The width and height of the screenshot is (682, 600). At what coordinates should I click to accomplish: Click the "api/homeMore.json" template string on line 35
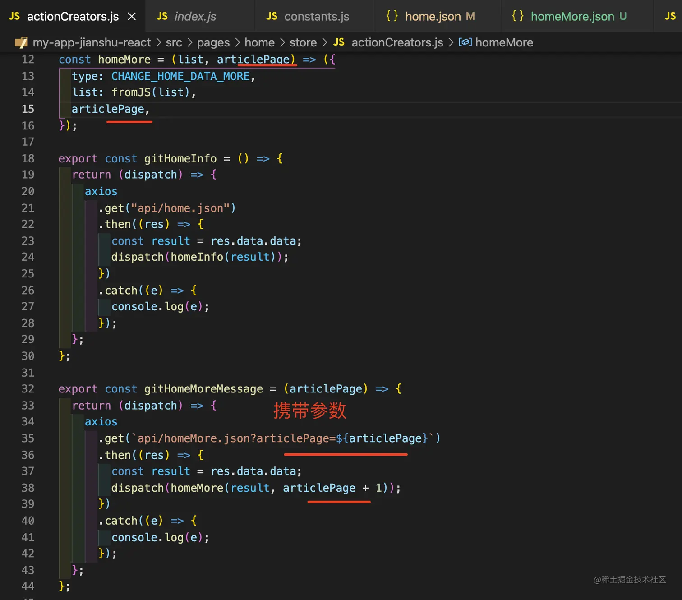click(283, 438)
